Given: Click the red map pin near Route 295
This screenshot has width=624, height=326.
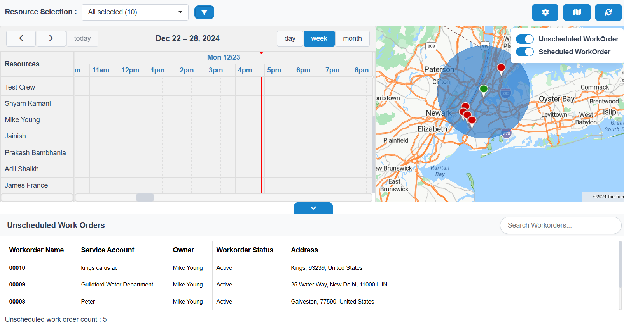Looking at the screenshot, I should 501,69.
